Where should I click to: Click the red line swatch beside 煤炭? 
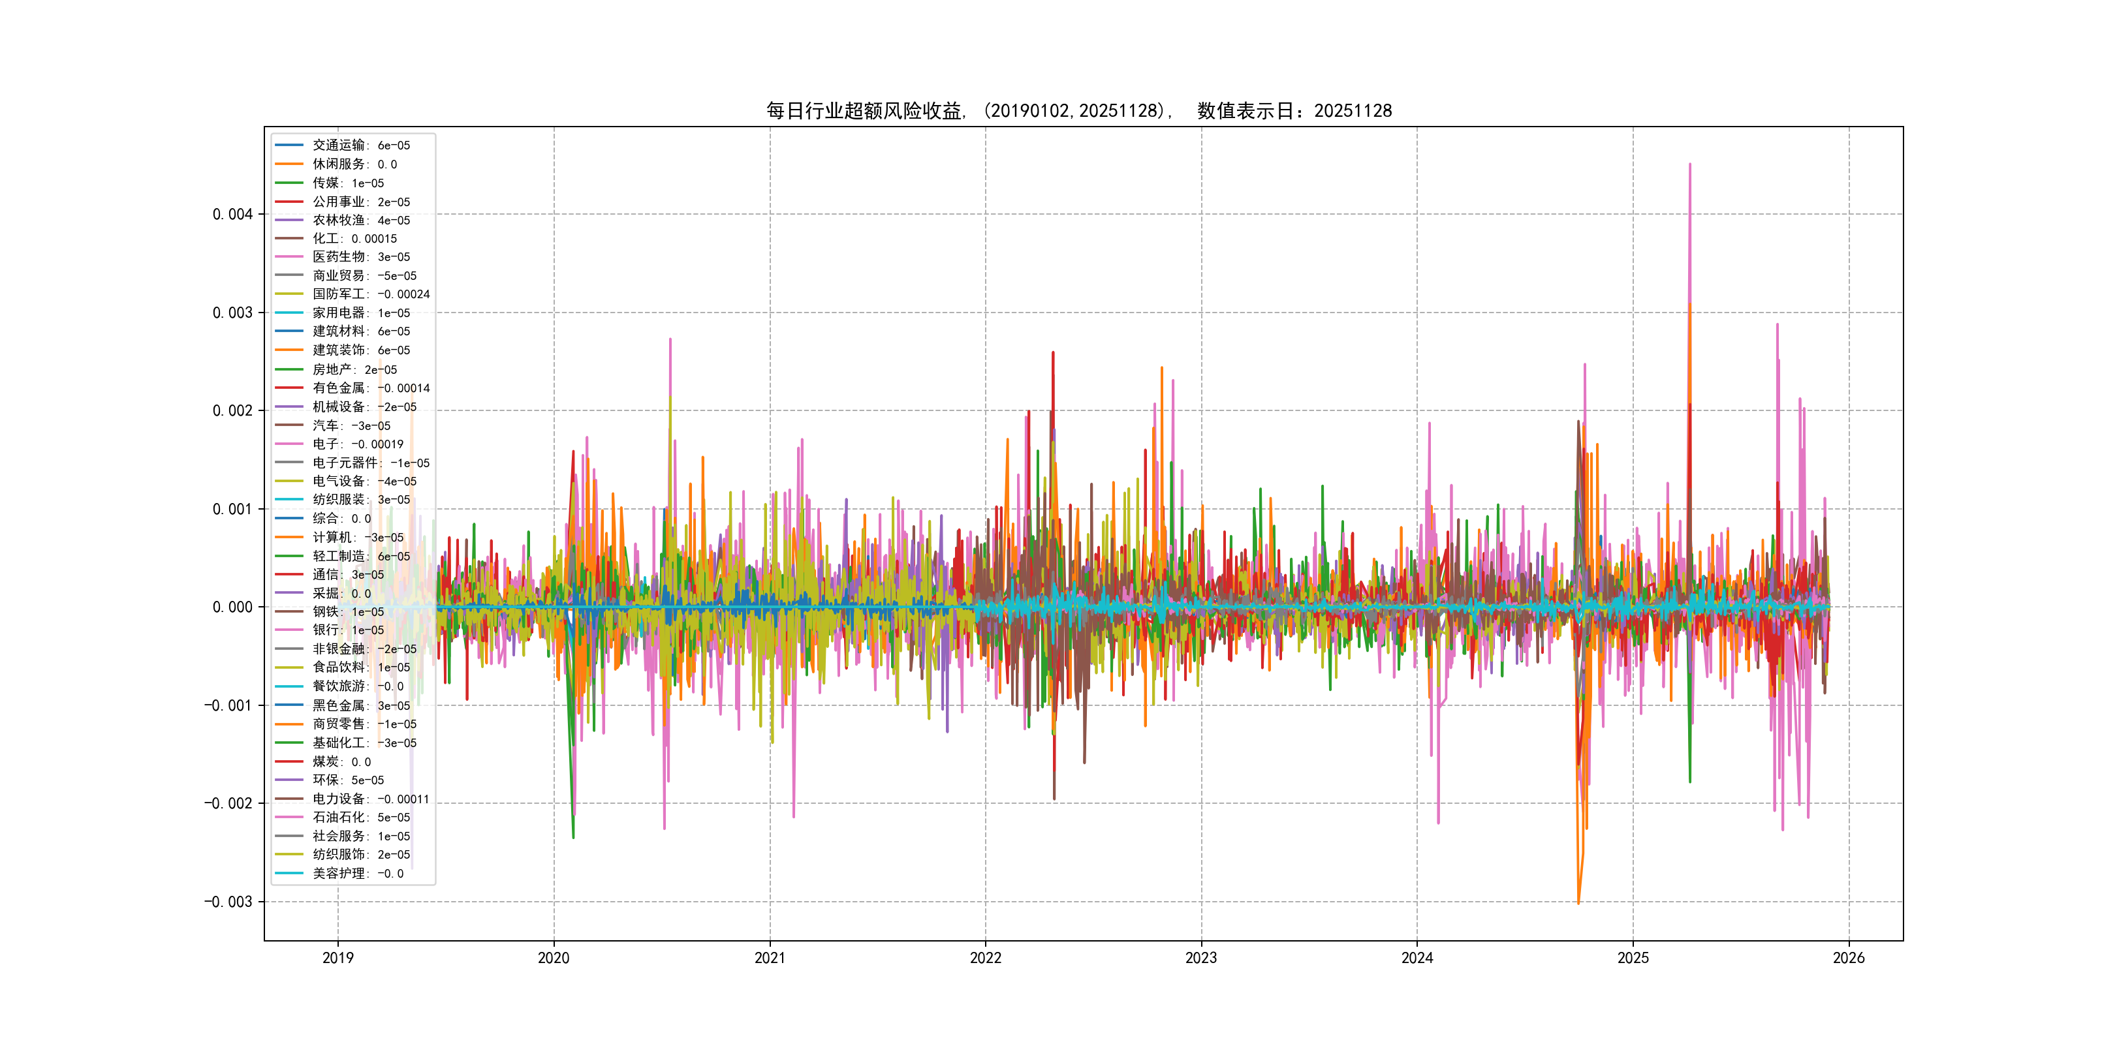tap(289, 761)
